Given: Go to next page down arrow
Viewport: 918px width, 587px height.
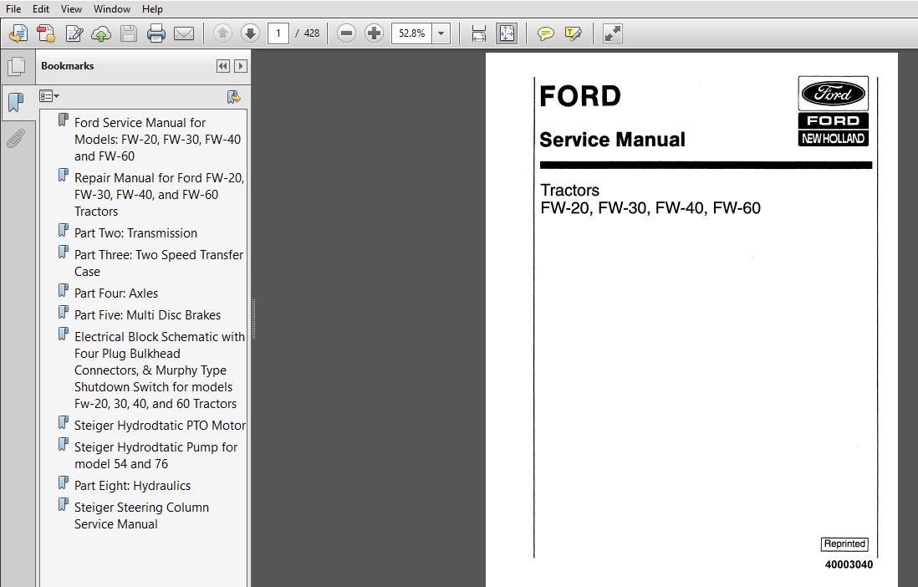Looking at the screenshot, I should pyautogui.click(x=250, y=33).
